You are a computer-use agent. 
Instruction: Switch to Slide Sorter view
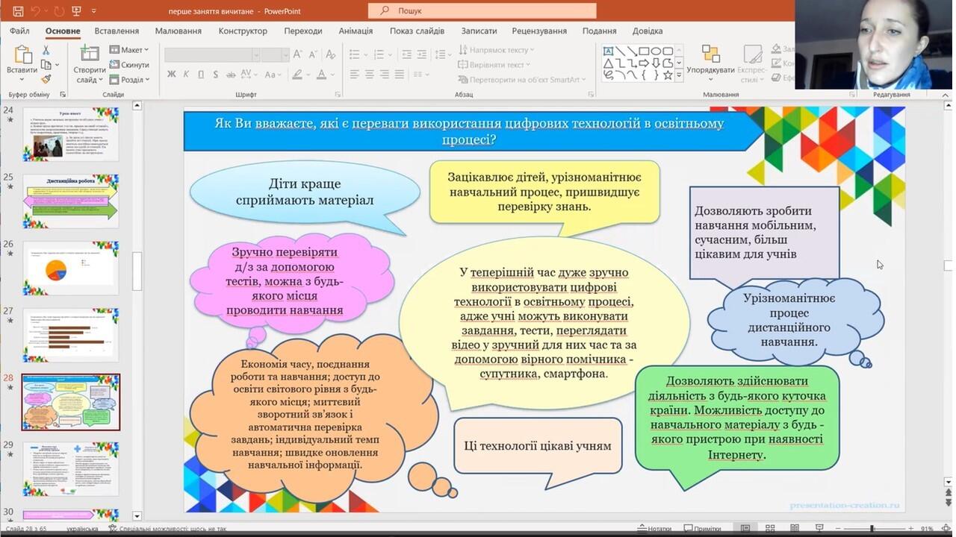[769, 528]
